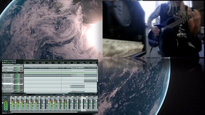This screenshot has height=115, width=205.
Task: Open Project Settings from the toolbar
Action: pos(9,60)
